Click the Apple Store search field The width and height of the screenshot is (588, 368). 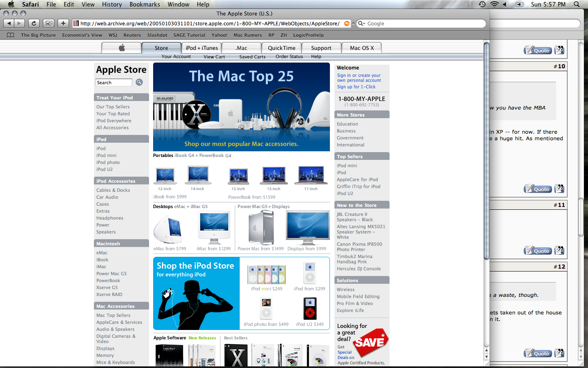114,83
